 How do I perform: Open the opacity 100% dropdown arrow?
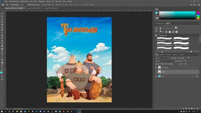pos(188,61)
